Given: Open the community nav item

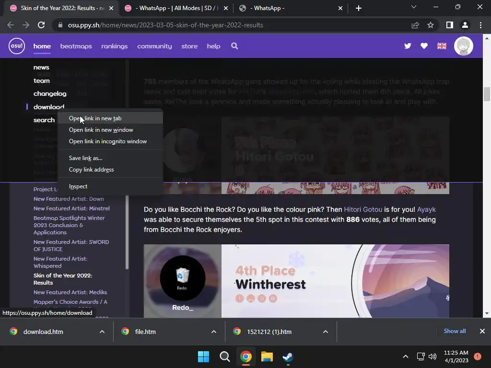Looking at the screenshot, I should (x=155, y=46).
